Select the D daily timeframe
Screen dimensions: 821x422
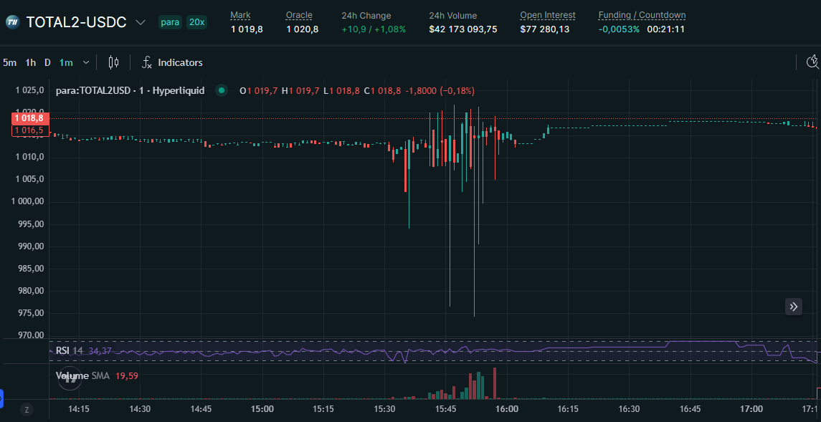point(47,63)
